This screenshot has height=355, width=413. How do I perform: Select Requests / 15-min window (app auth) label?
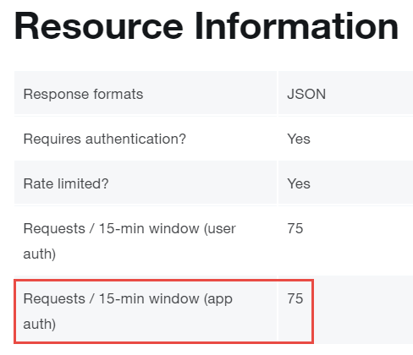(x=128, y=311)
